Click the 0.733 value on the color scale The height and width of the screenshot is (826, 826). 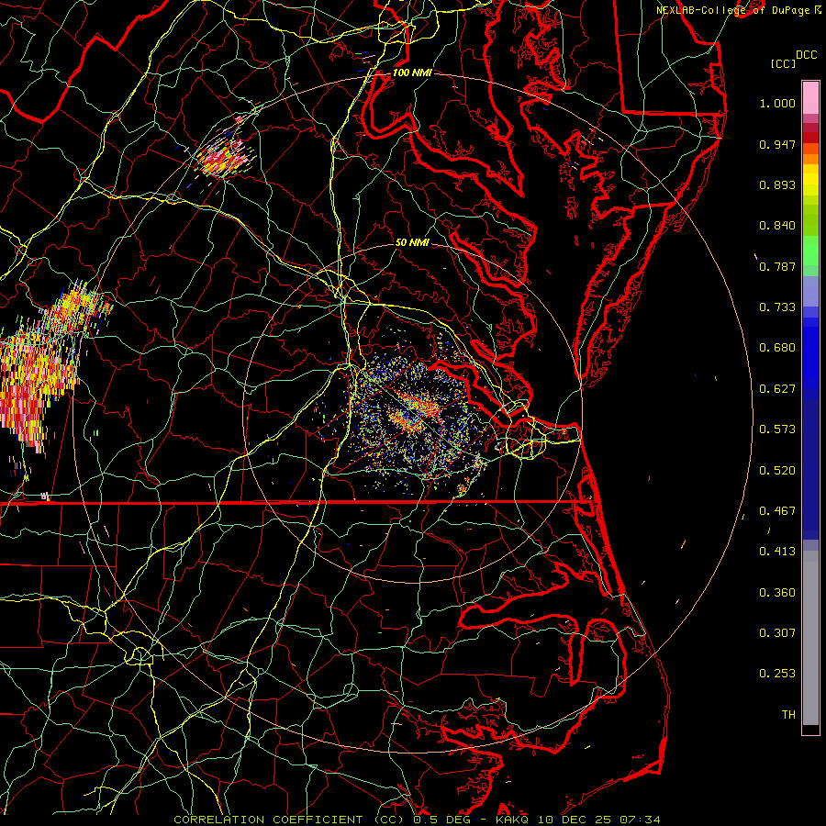click(x=777, y=307)
